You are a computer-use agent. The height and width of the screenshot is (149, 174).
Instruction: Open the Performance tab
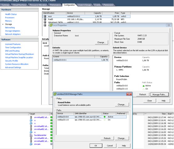[55, 5]
